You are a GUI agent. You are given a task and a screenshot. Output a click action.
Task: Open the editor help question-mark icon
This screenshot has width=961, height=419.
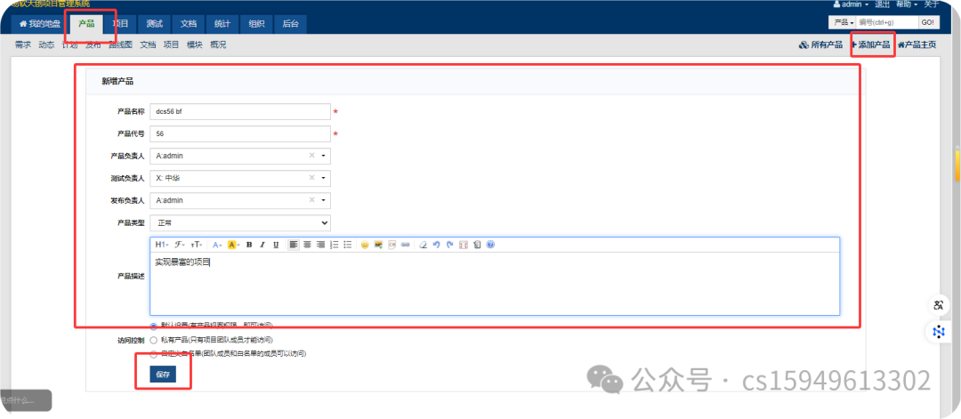(490, 245)
